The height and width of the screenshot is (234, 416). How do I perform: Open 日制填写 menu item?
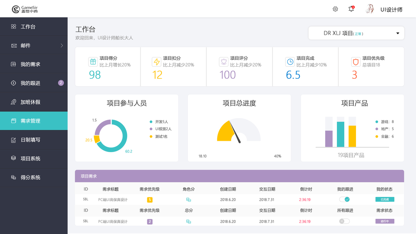(x=34, y=140)
